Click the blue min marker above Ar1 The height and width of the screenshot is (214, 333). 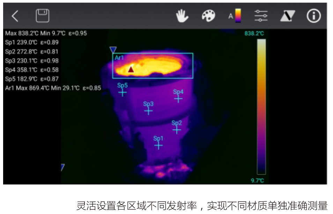pos(113,50)
